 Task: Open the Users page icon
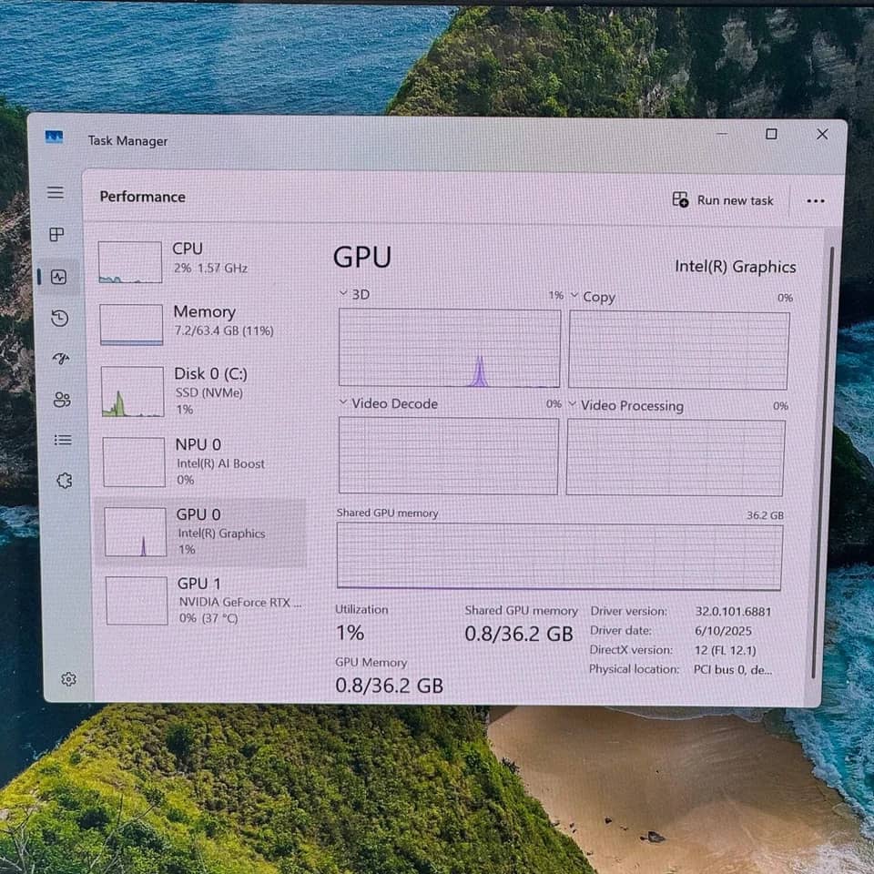pos(62,400)
